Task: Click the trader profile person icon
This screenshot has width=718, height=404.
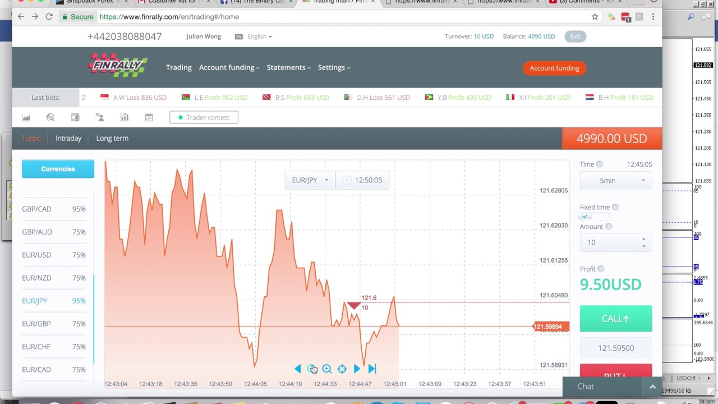Action: click(x=100, y=117)
